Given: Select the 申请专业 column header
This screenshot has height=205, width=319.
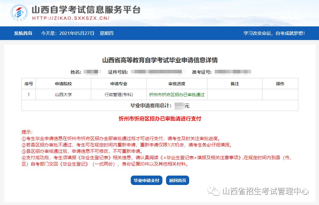Looking at the screenshot, I should click(119, 84).
